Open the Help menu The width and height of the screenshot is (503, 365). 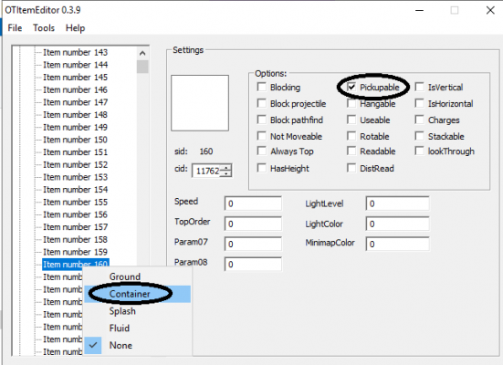point(75,28)
